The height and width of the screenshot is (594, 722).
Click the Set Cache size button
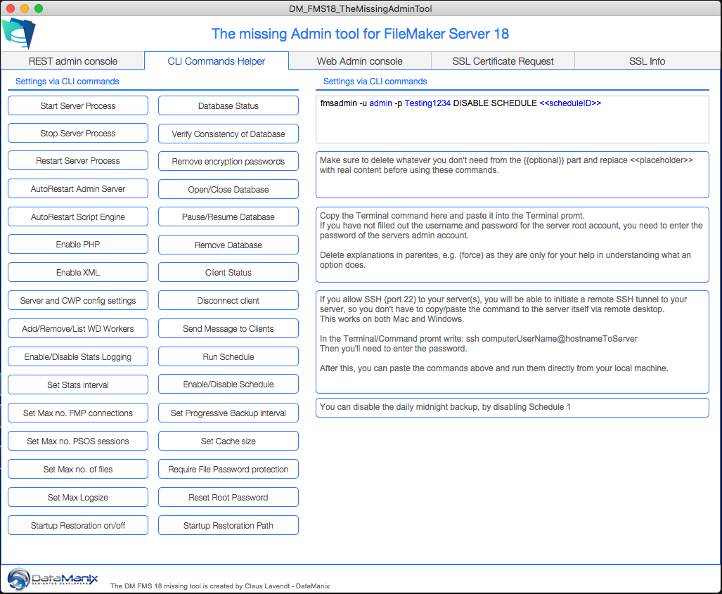coord(228,441)
